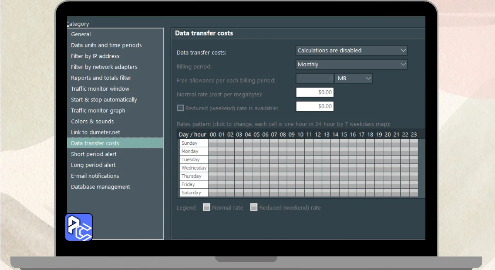Click the Monday row label

194,151
